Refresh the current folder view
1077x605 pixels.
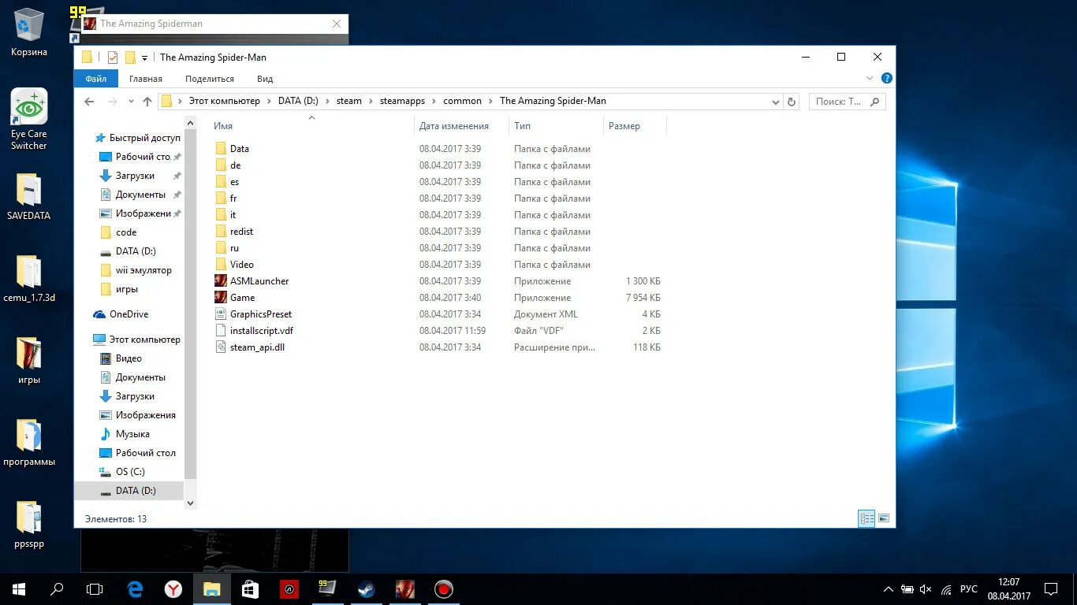(x=792, y=102)
